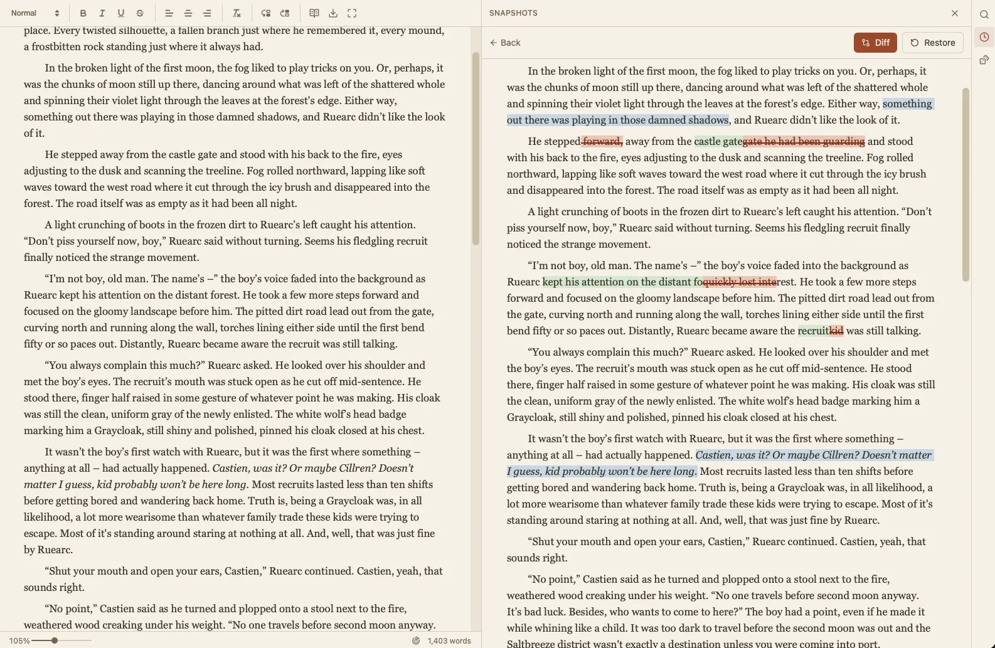
Task: Toggle underline formatting
Action: [x=121, y=13]
